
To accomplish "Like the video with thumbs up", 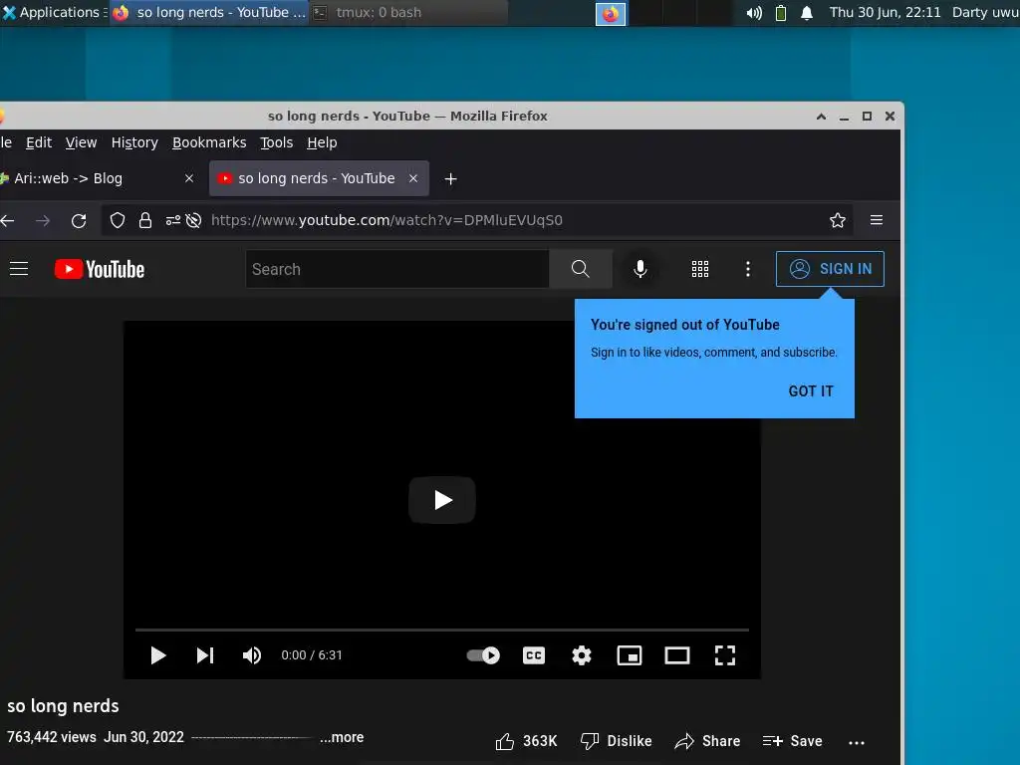I will tap(526, 741).
